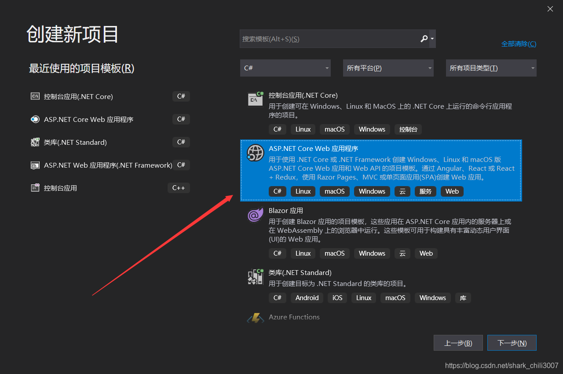This screenshot has height=374, width=563.
Task: Click the Azure Functions lightning icon
Action: pos(256,319)
